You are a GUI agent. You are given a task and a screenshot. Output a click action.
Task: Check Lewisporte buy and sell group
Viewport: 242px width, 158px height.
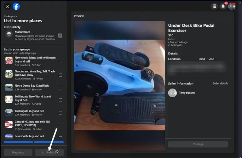tap(60, 137)
